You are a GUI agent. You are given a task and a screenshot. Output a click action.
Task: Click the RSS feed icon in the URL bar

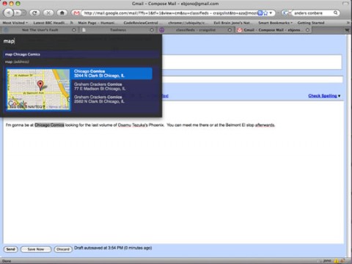[260, 13]
